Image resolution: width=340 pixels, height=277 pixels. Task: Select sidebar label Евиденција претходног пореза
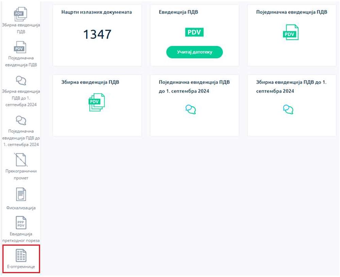point(21,237)
